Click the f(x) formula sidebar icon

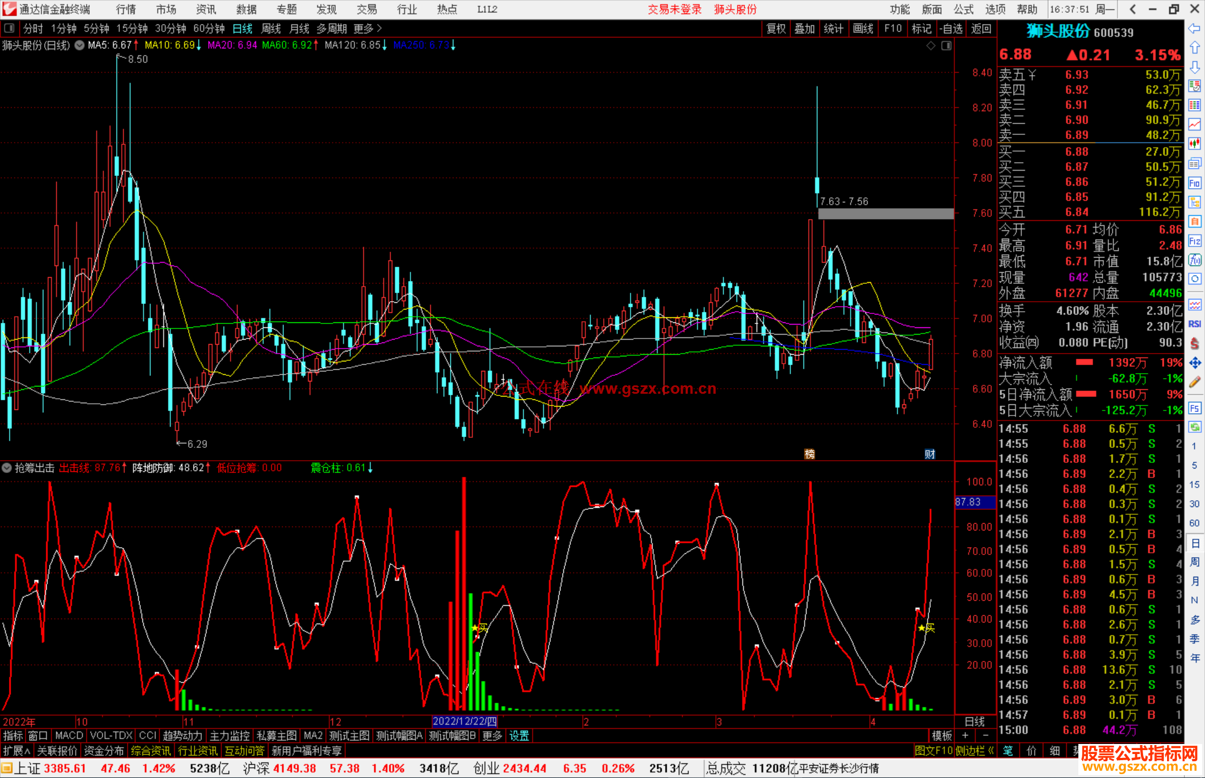pyautogui.click(x=1194, y=260)
